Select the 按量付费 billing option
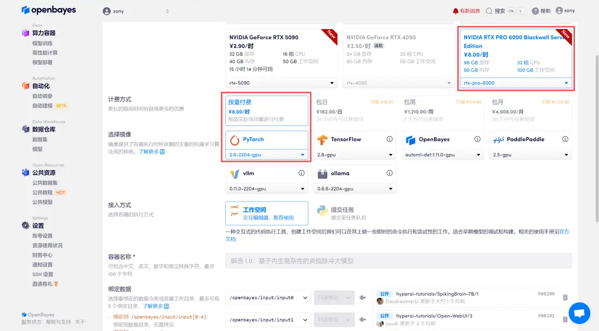The height and width of the screenshot is (331, 599). pyautogui.click(x=267, y=110)
